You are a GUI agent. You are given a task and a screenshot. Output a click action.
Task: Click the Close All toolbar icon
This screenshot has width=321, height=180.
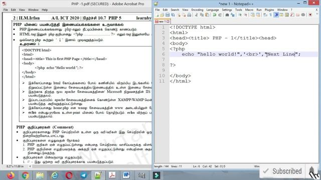pos(184,15)
